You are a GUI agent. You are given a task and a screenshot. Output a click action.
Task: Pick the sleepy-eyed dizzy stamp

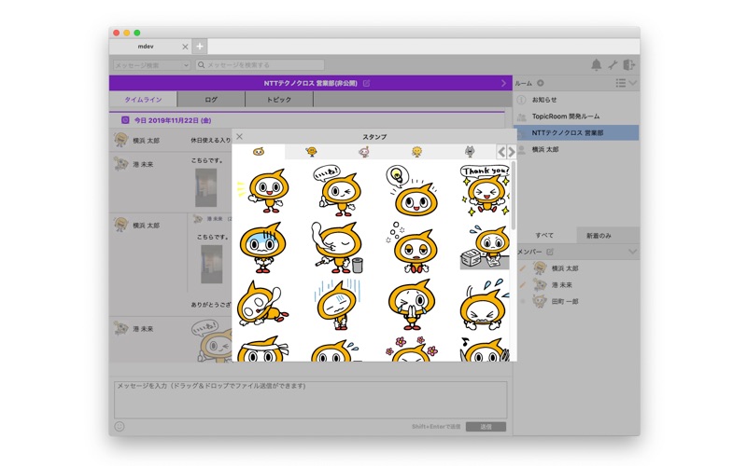[x=412, y=248]
